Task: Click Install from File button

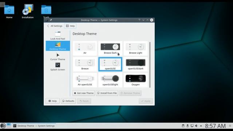Action: [x=107, y=93]
